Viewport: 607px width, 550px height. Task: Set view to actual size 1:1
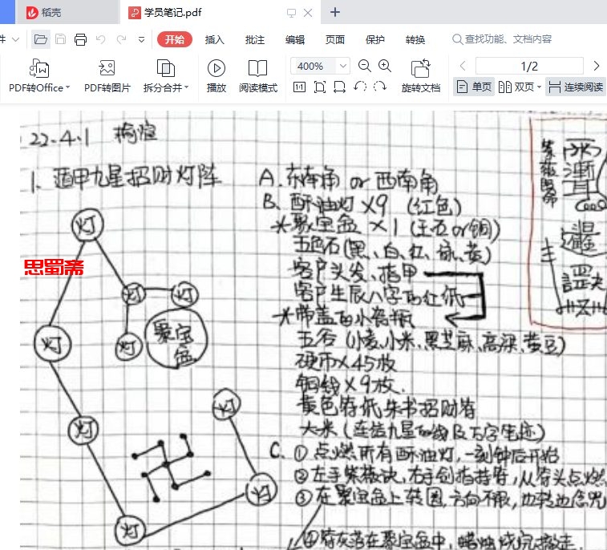(299, 87)
